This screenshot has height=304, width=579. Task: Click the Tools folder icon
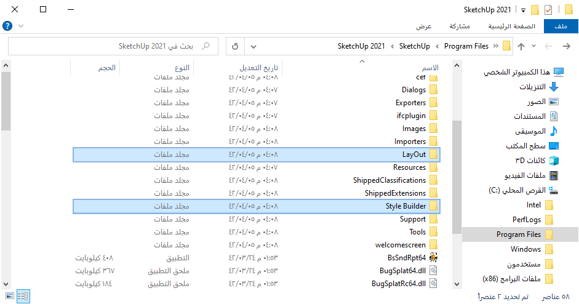pyautogui.click(x=434, y=232)
